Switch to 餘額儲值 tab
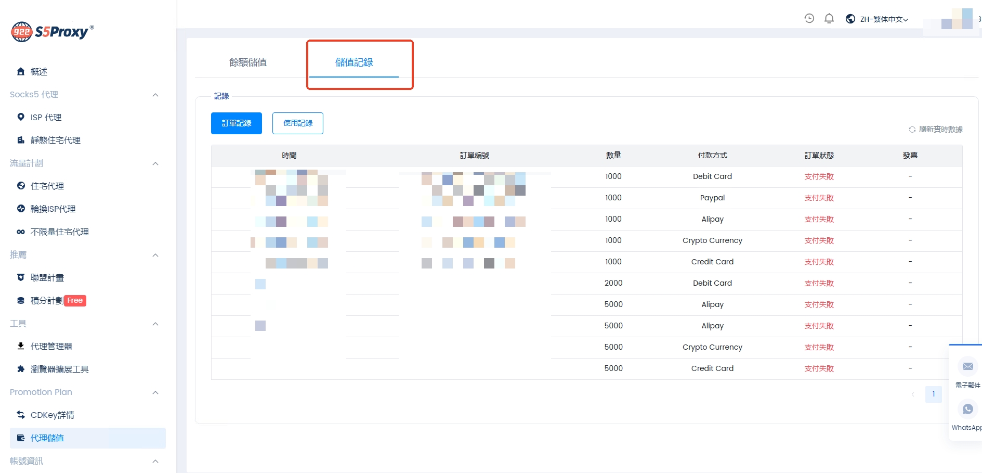The height and width of the screenshot is (473, 982). tap(248, 62)
